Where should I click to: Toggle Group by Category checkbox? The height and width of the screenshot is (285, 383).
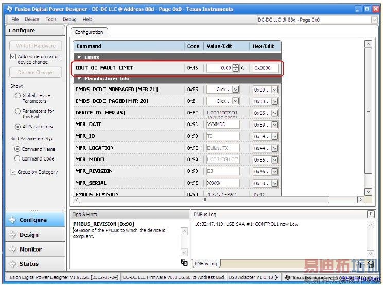click(x=13, y=172)
